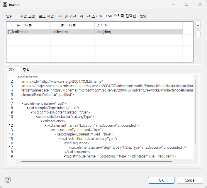Click the help question mark icon
The height and width of the screenshot is (188, 207).
click(8, 180)
